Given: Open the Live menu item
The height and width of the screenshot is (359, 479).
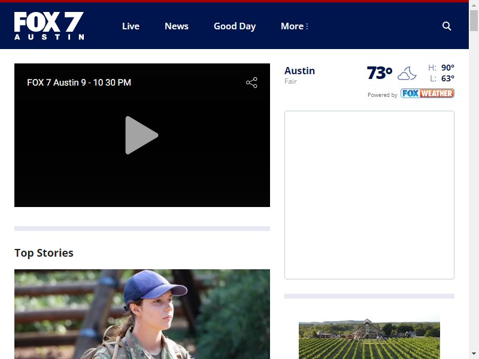Looking at the screenshot, I should point(131,26).
